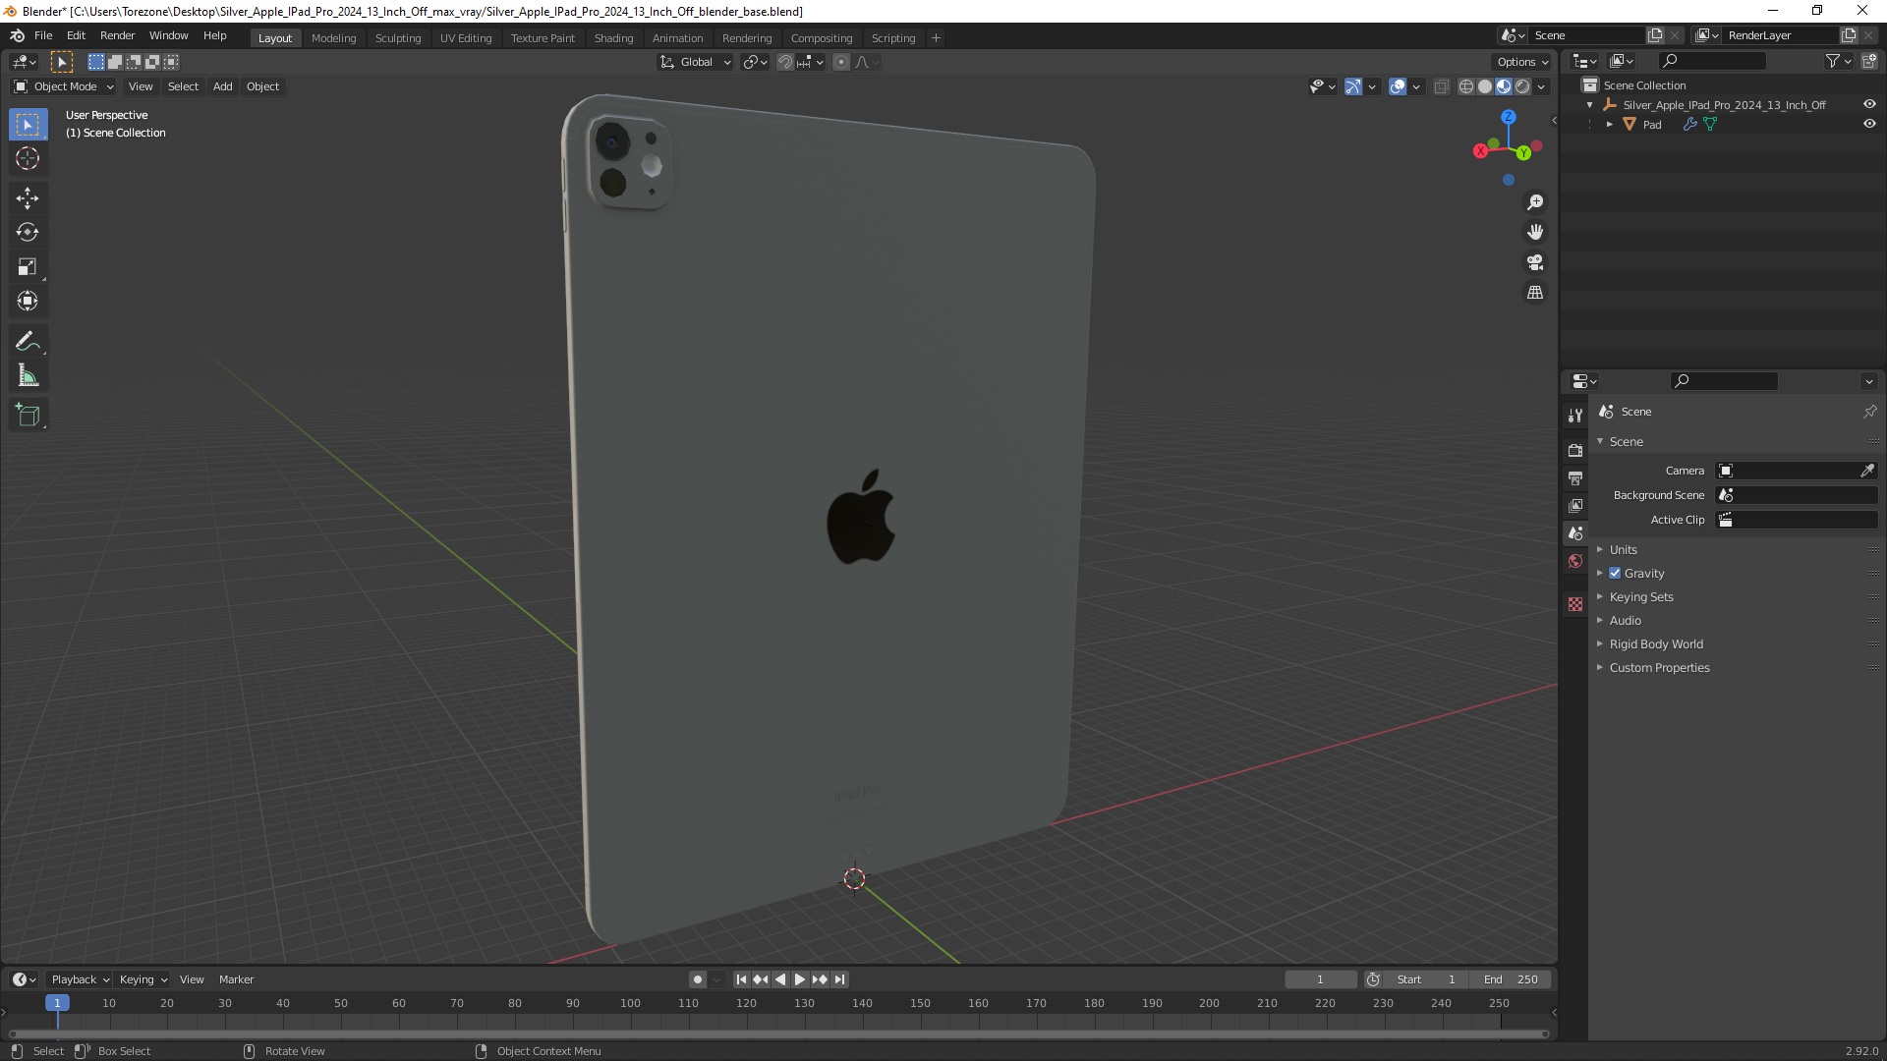Toggle show overlays button
The image size is (1887, 1061).
coord(1398,86)
